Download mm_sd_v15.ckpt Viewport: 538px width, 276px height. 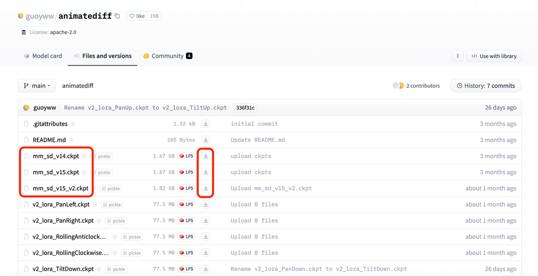point(205,172)
